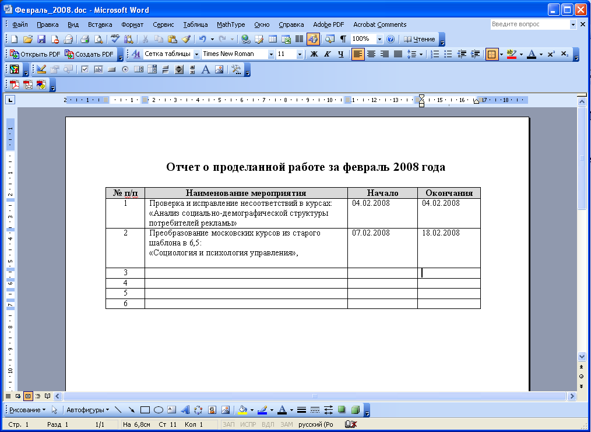
Task: Insert hyperlink globe icon
Action: pos(246,39)
